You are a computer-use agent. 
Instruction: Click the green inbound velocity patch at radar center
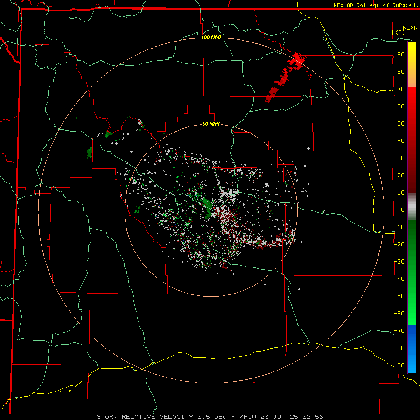pos(207,208)
